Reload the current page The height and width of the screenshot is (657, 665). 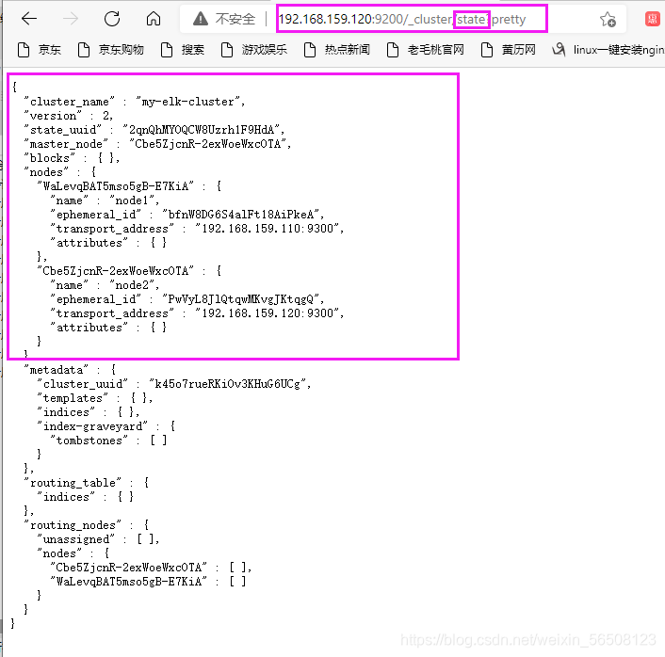[112, 19]
